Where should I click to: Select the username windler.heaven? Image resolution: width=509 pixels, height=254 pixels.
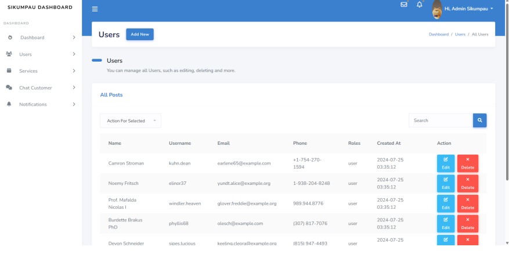point(185,203)
